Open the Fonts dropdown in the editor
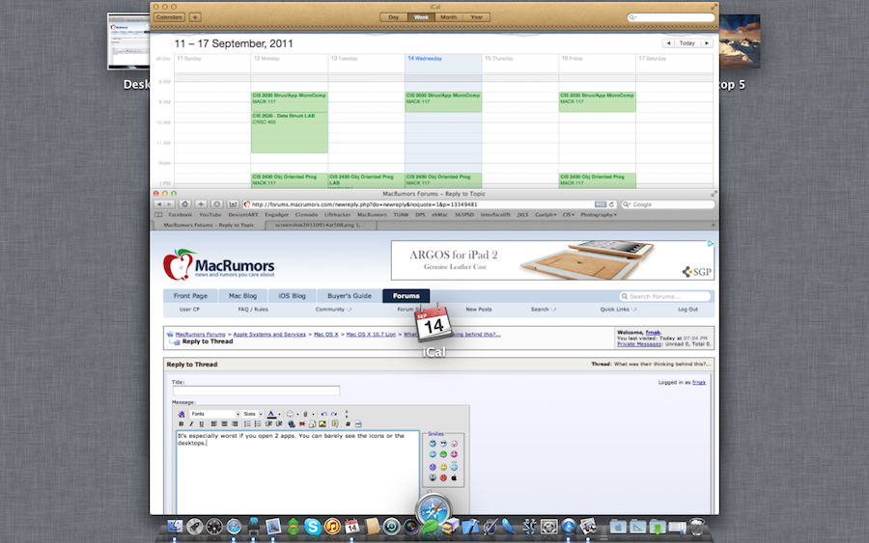 click(214, 414)
